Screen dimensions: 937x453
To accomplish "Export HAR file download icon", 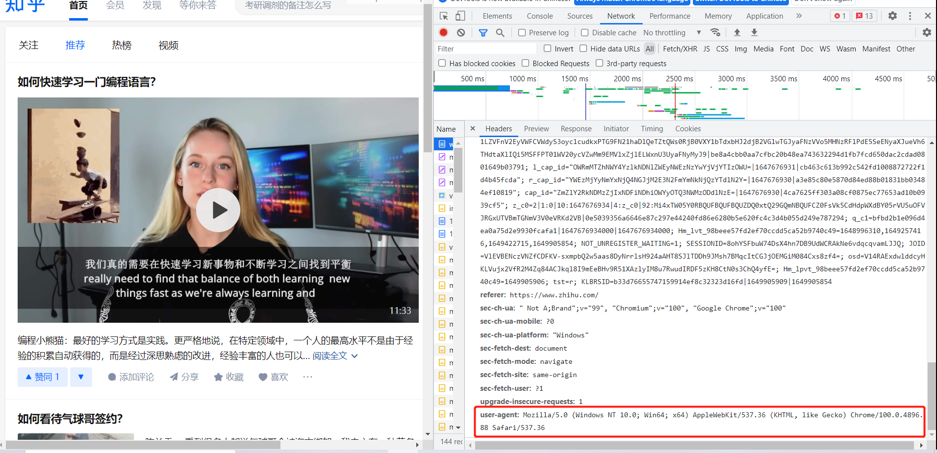I will 754,32.
